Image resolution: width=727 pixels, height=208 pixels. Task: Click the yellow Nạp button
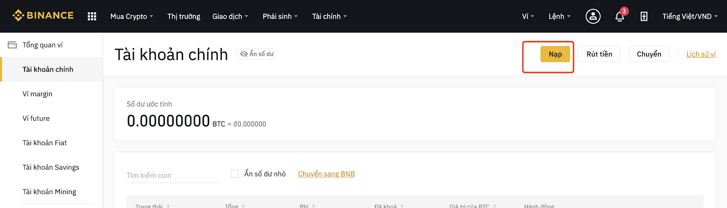point(555,54)
